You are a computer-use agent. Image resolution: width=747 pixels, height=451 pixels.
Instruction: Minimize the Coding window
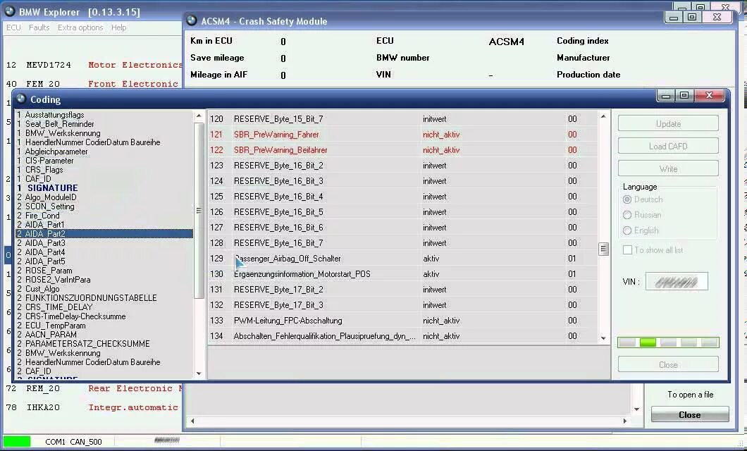tap(666, 96)
